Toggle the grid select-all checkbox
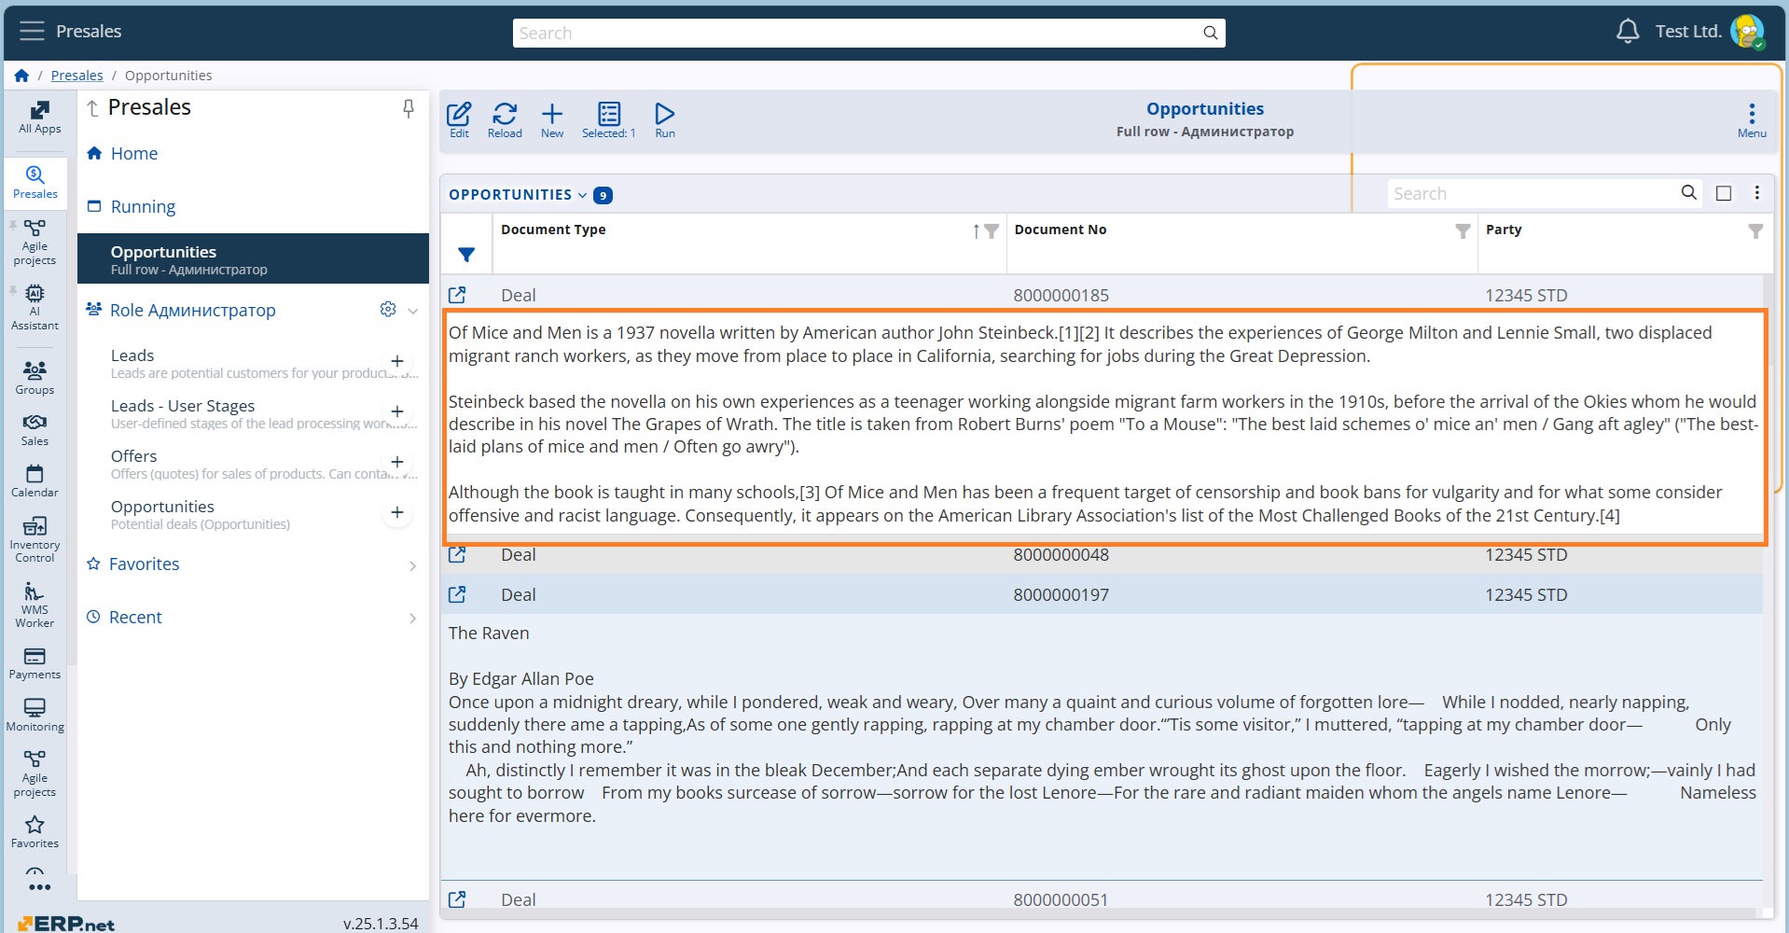This screenshot has width=1789, height=933. (1724, 193)
